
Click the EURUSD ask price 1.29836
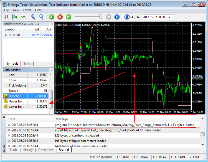47,35
